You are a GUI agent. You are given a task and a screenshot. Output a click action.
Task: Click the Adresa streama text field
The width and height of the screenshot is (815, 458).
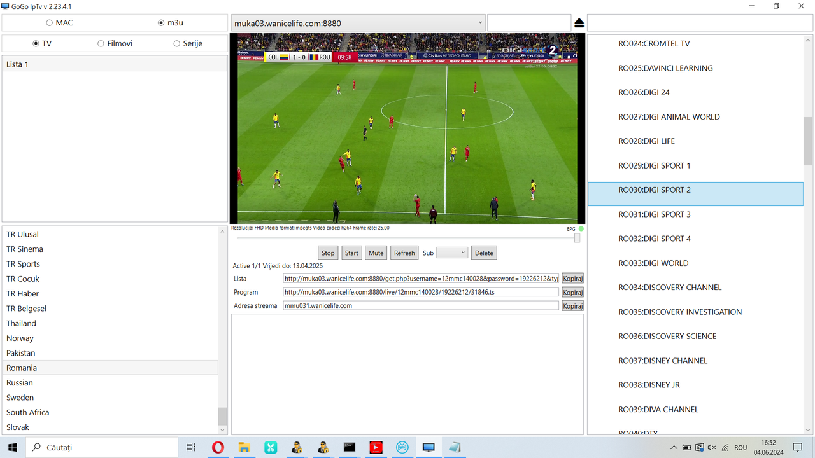coord(421,305)
